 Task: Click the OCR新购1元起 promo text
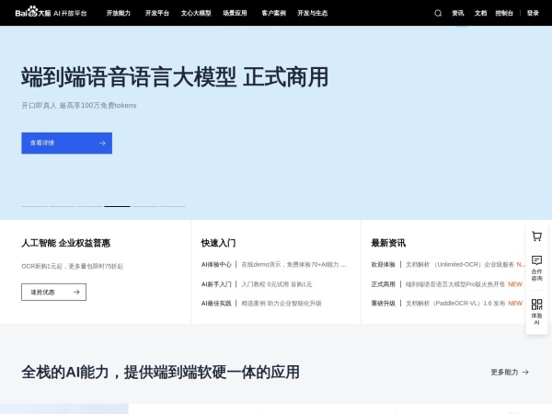(72, 266)
